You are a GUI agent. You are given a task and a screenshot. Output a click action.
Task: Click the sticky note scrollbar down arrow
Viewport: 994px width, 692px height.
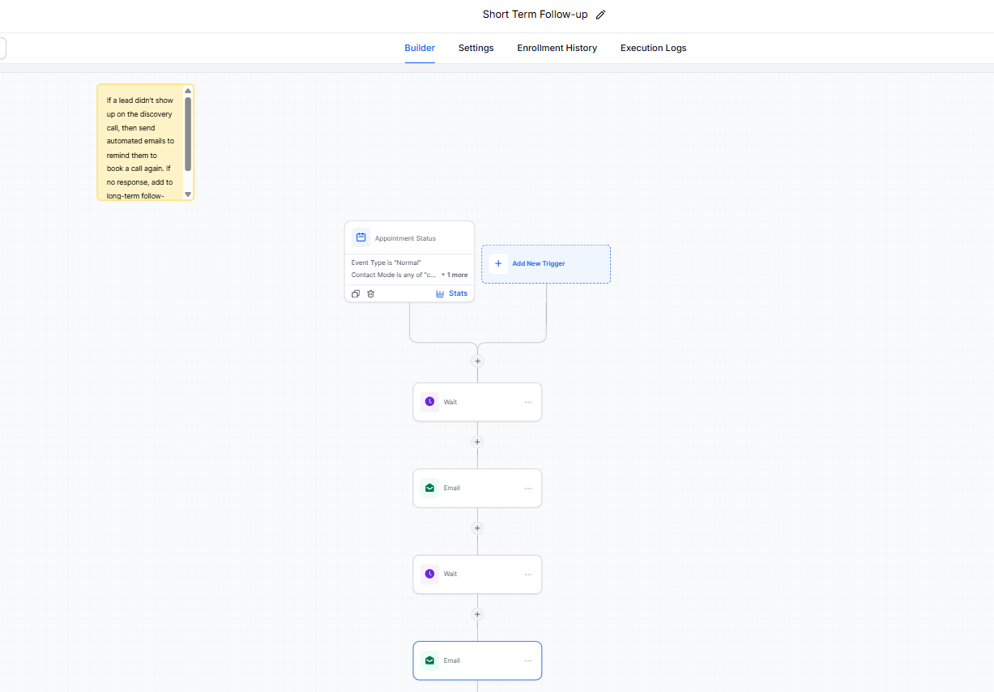(188, 194)
